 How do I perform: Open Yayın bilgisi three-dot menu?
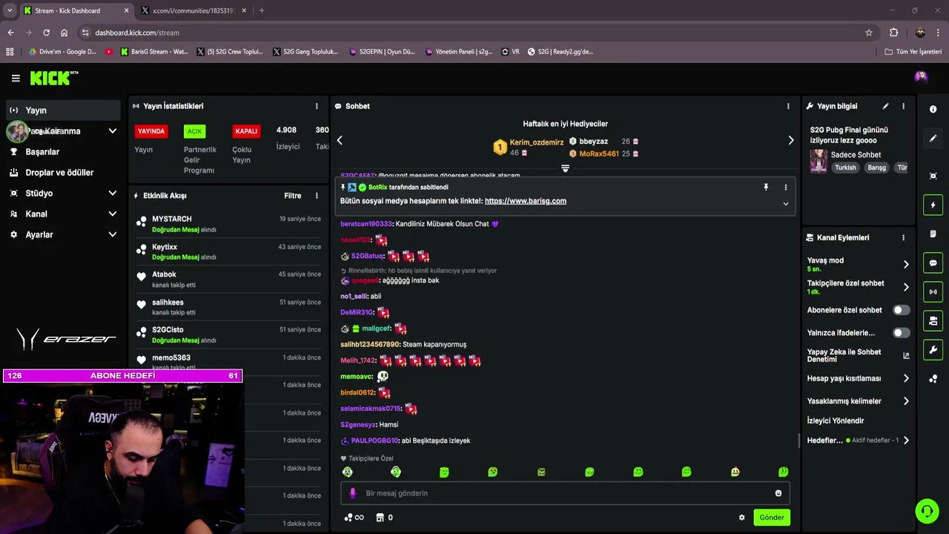(903, 106)
